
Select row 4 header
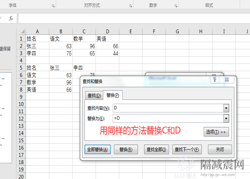21,60
